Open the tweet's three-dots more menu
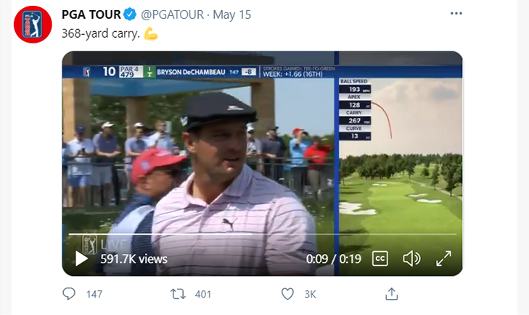This screenshot has height=315, width=529. point(456,14)
